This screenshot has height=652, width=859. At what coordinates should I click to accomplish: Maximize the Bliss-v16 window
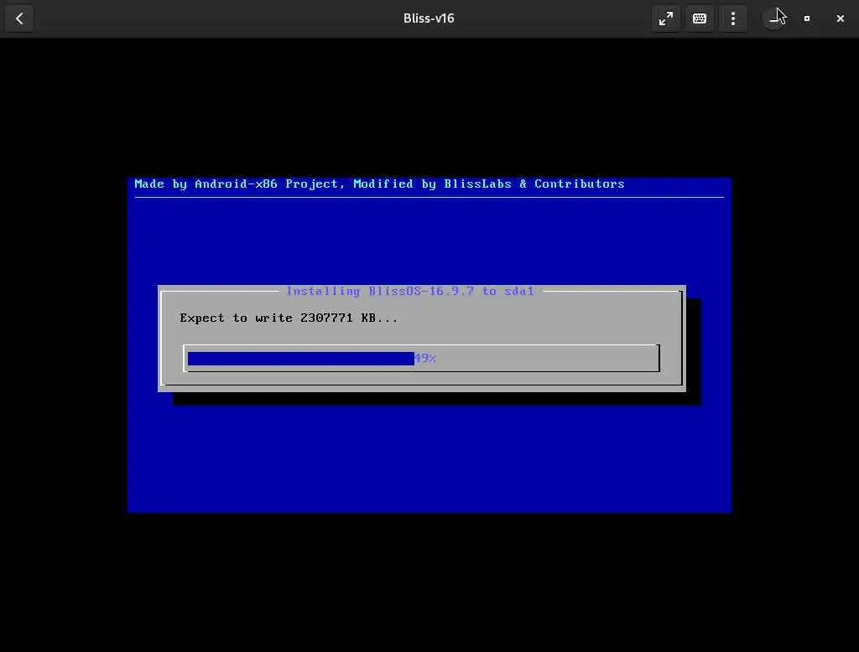(806, 18)
